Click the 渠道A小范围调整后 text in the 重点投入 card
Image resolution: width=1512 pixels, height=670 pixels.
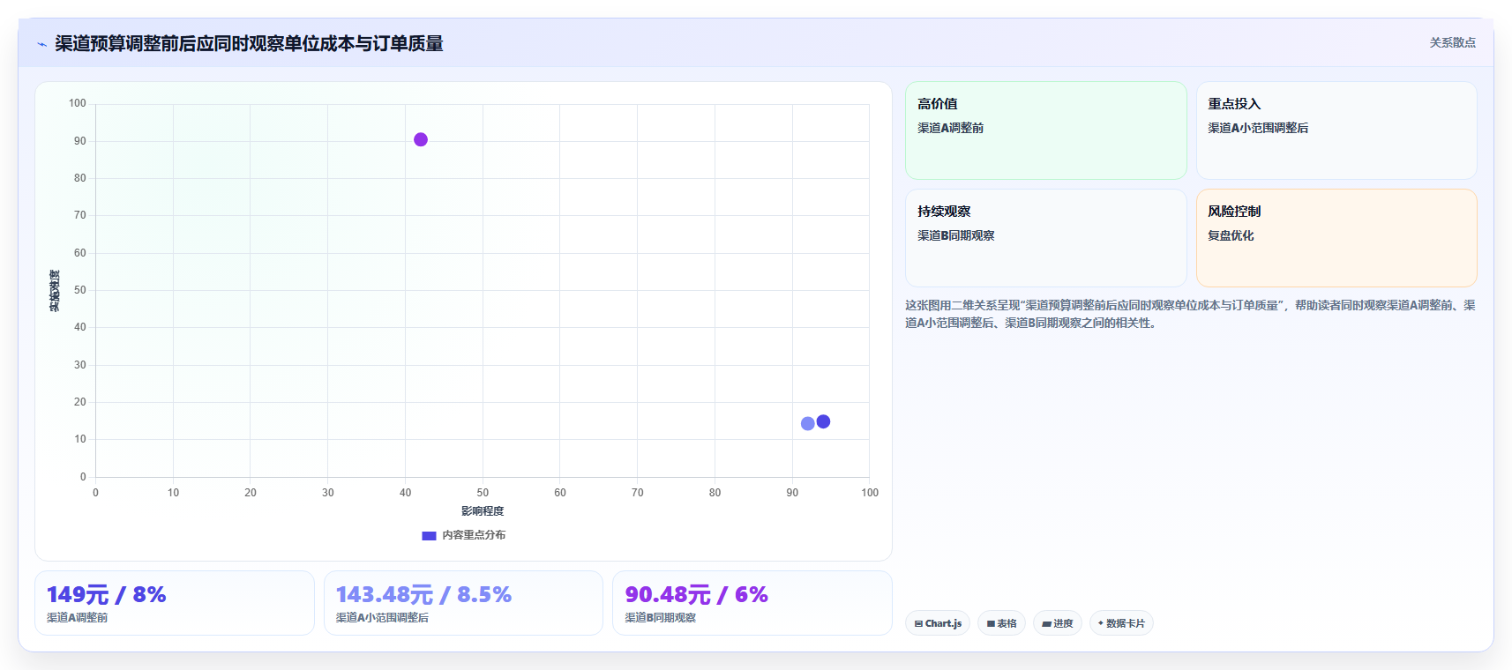[1258, 128]
